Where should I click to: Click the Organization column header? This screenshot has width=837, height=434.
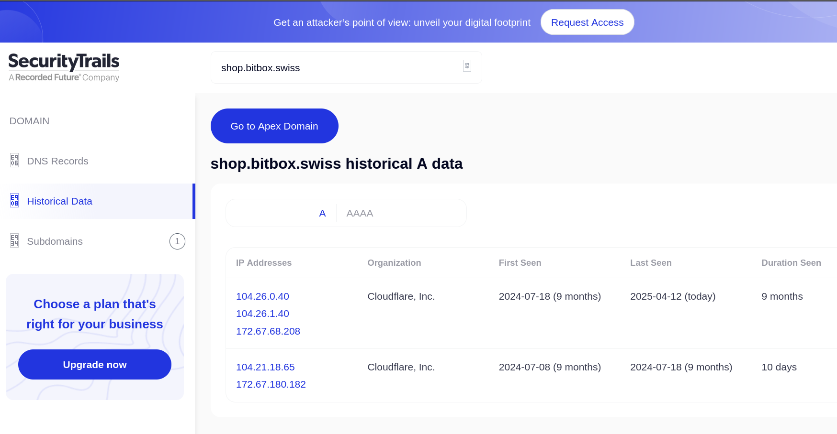394,263
